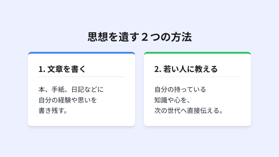This screenshot has width=279, height=157.
Task: Click the word 方法 in the slide title
Action: click(184, 37)
